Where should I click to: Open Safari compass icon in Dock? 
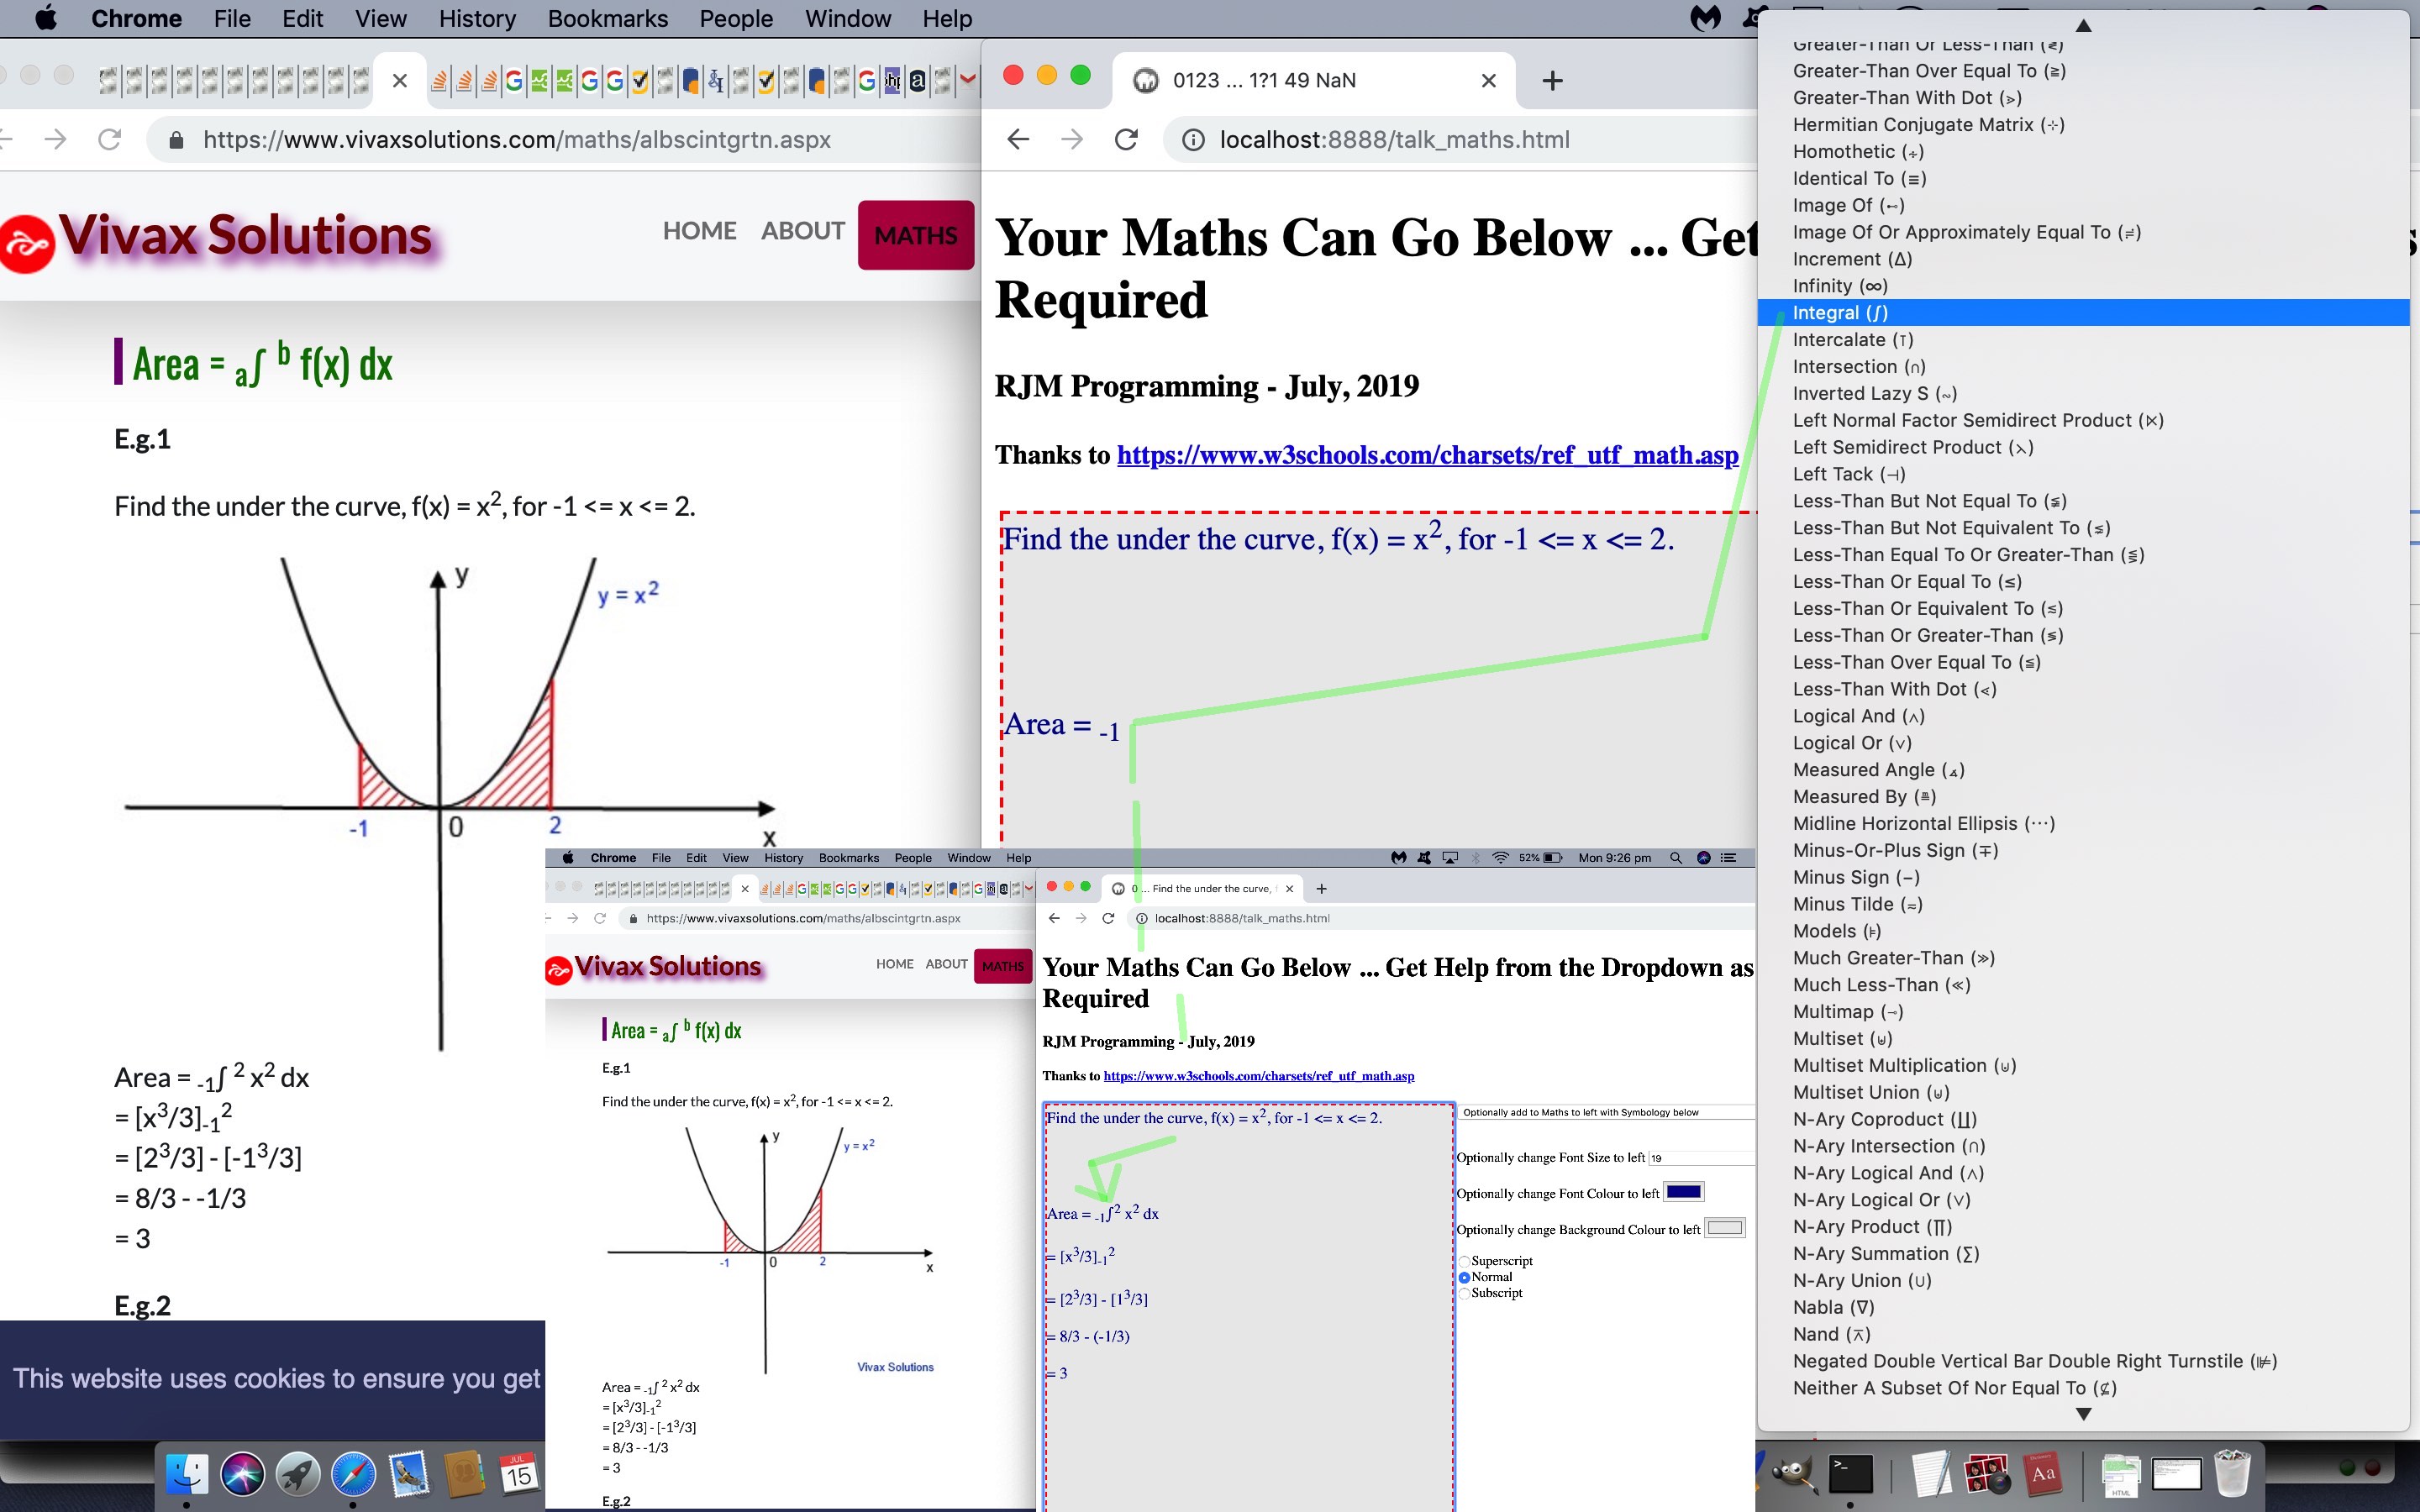tap(353, 1474)
